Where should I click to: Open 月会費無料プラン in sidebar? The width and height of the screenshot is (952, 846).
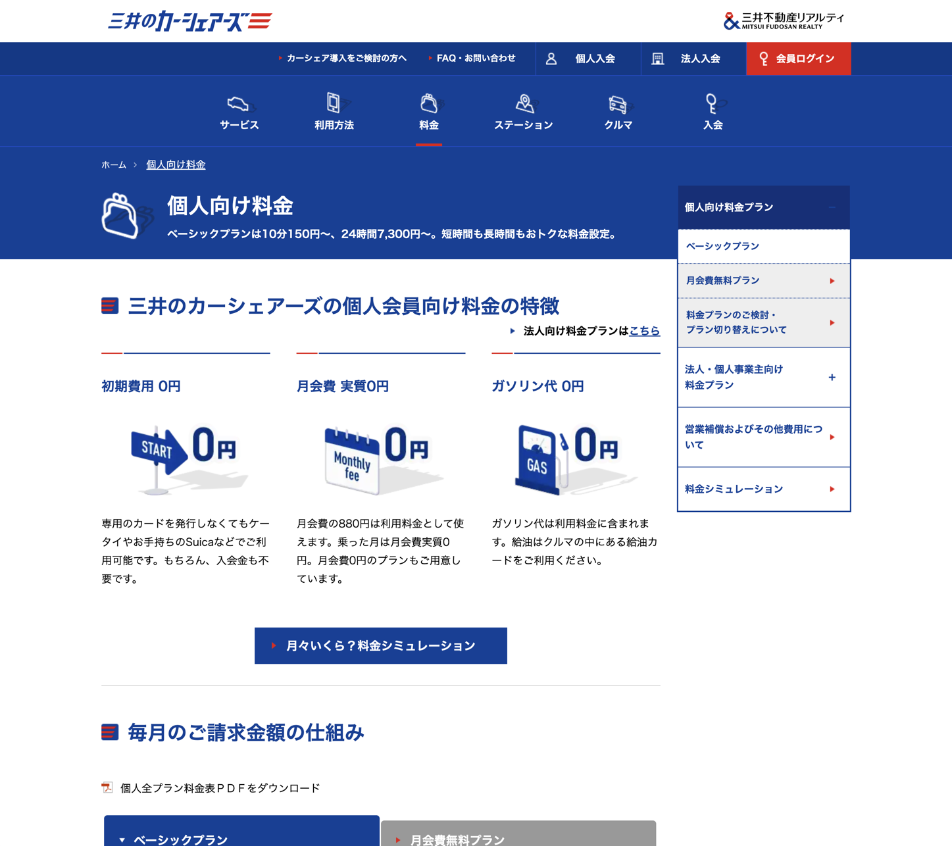(x=764, y=281)
